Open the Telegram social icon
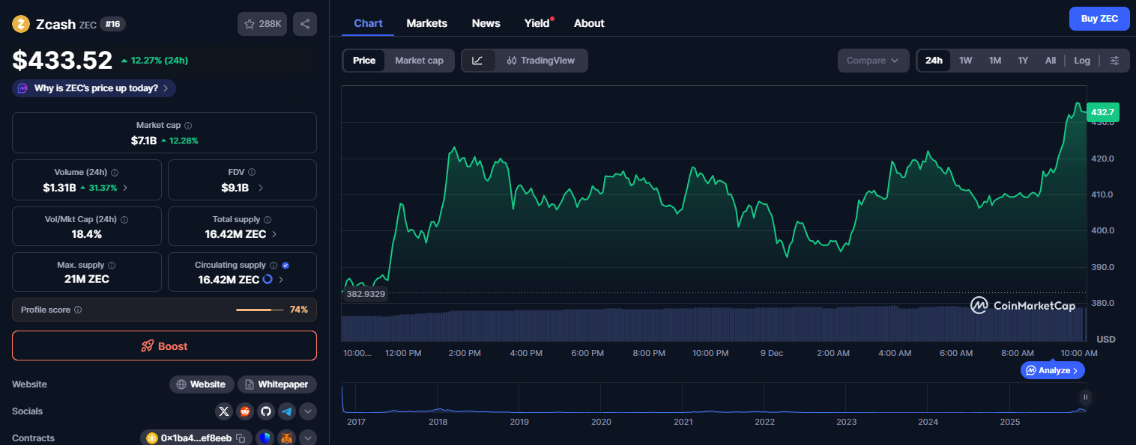Image resolution: width=1136 pixels, height=445 pixels. [287, 411]
